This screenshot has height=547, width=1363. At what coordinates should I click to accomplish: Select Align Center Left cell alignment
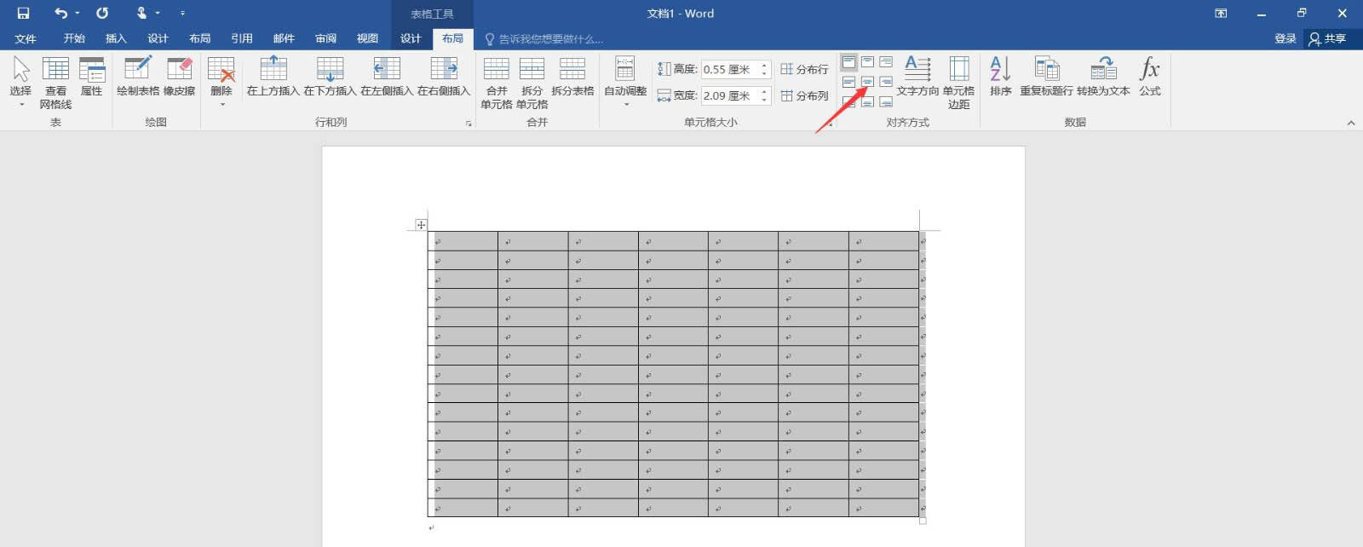[x=848, y=82]
